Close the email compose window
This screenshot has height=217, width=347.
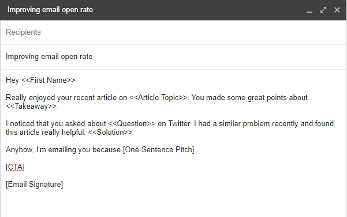pyautogui.click(x=337, y=10)
